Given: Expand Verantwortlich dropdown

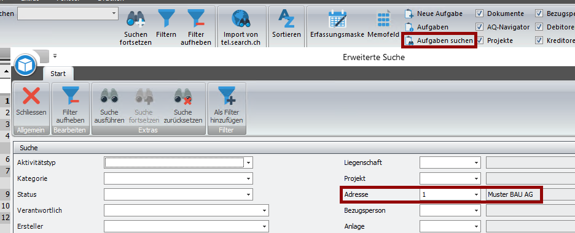Looking at the screenshot, I should [264, 211].
